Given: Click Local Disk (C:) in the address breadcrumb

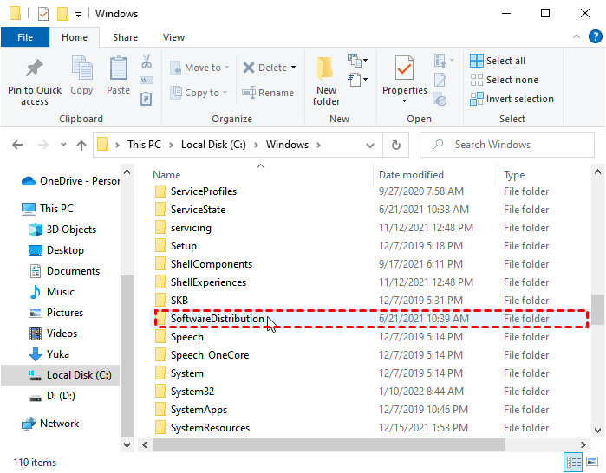Looking at the screenshot, I should point(213,145).
